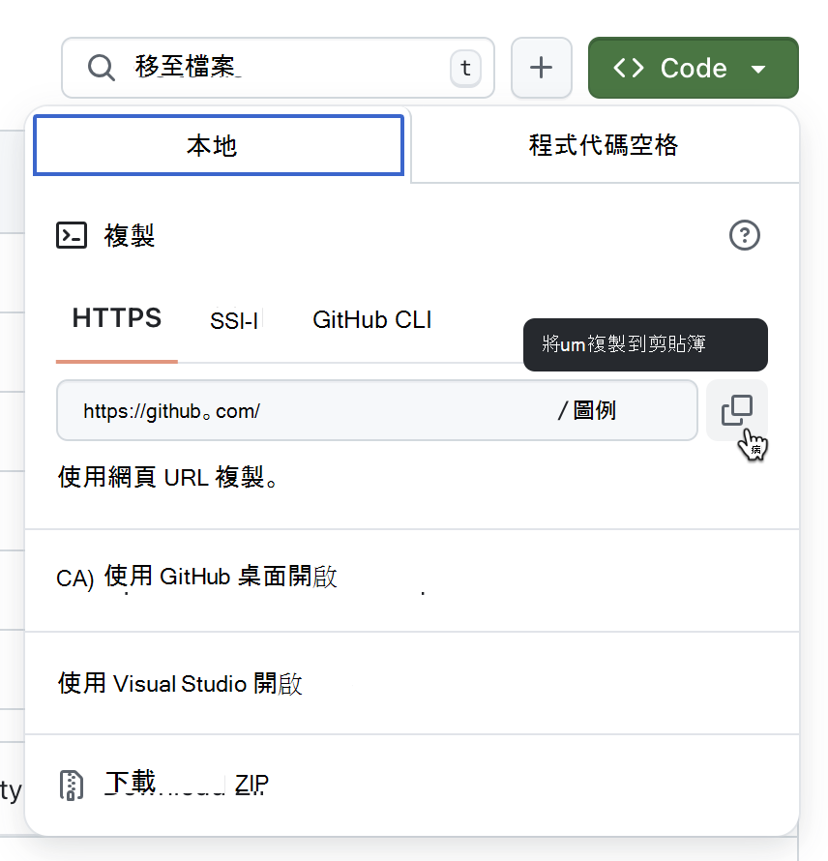Click the magnifier icon in the file search box
828x861 pixels.
(101, 68)
